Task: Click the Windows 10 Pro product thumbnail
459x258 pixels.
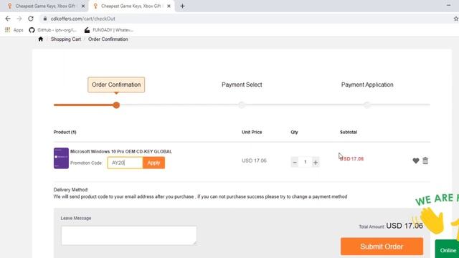Action: [61, 158]
